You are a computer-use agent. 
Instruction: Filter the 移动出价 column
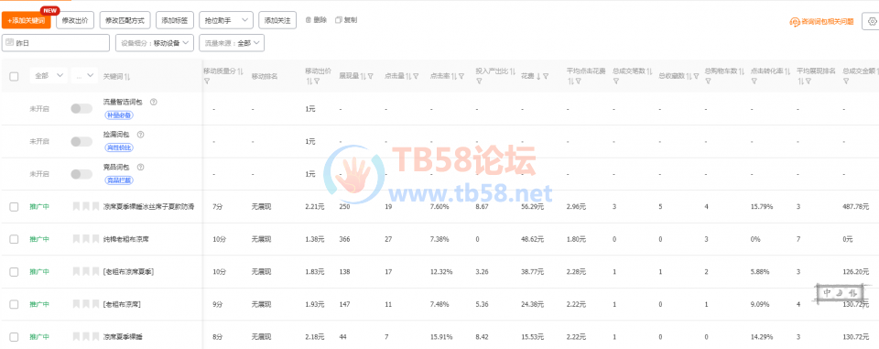(x=317, y=82)
